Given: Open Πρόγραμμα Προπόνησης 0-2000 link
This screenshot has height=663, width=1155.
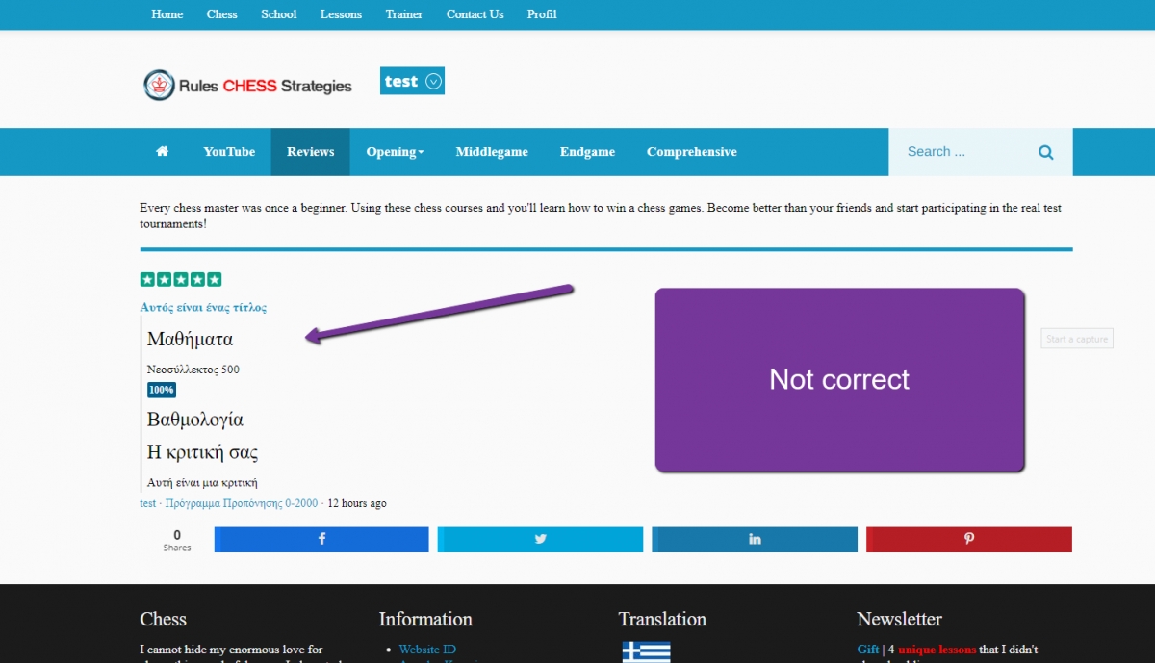Looking at the screenshot, I should click(x=241, y=503).
